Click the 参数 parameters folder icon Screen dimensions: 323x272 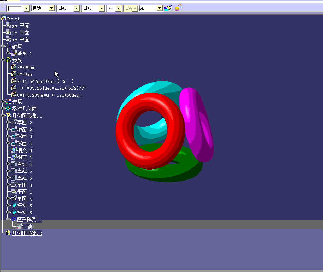tap(8, 60)
